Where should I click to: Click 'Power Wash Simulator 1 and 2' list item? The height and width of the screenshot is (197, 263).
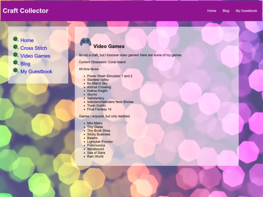(x=110, y=76)
